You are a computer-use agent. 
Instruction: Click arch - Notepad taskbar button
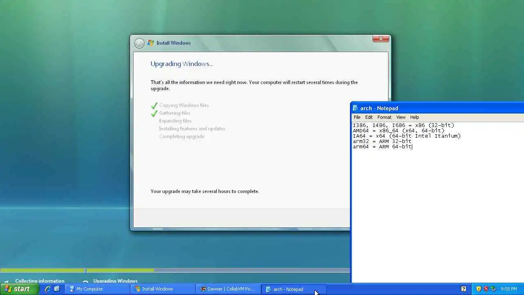[x=294, y=289]
